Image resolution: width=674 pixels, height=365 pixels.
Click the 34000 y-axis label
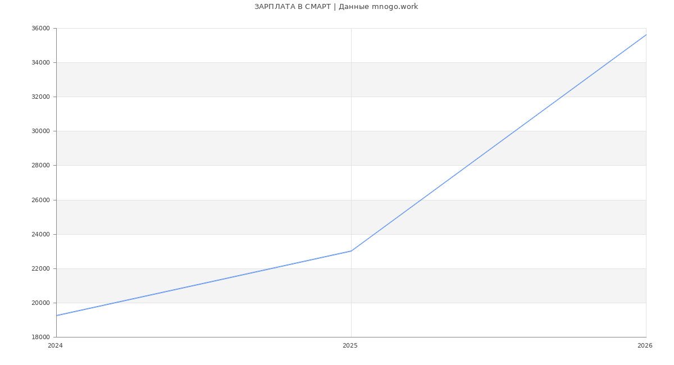click(x=40, y=63)
